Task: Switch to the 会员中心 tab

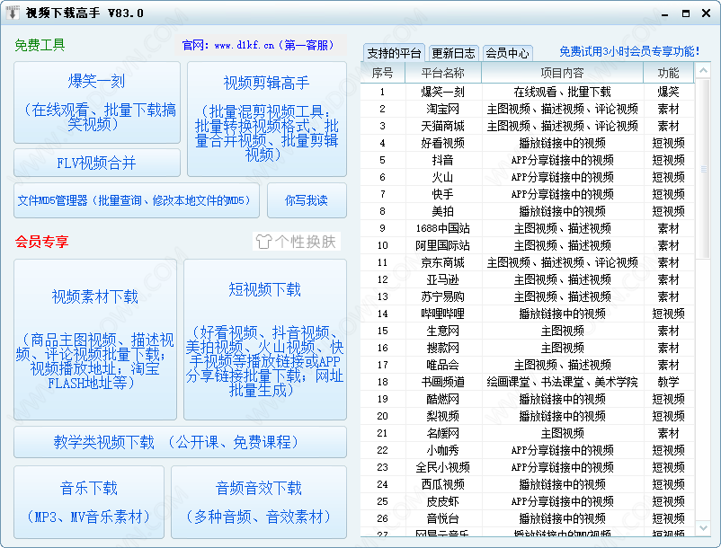Action: [507, 53]
